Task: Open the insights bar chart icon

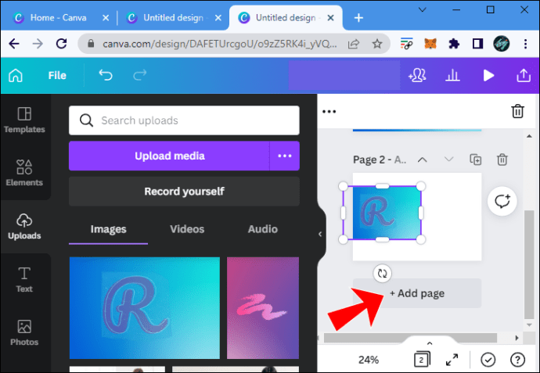Action: [452, 75]
